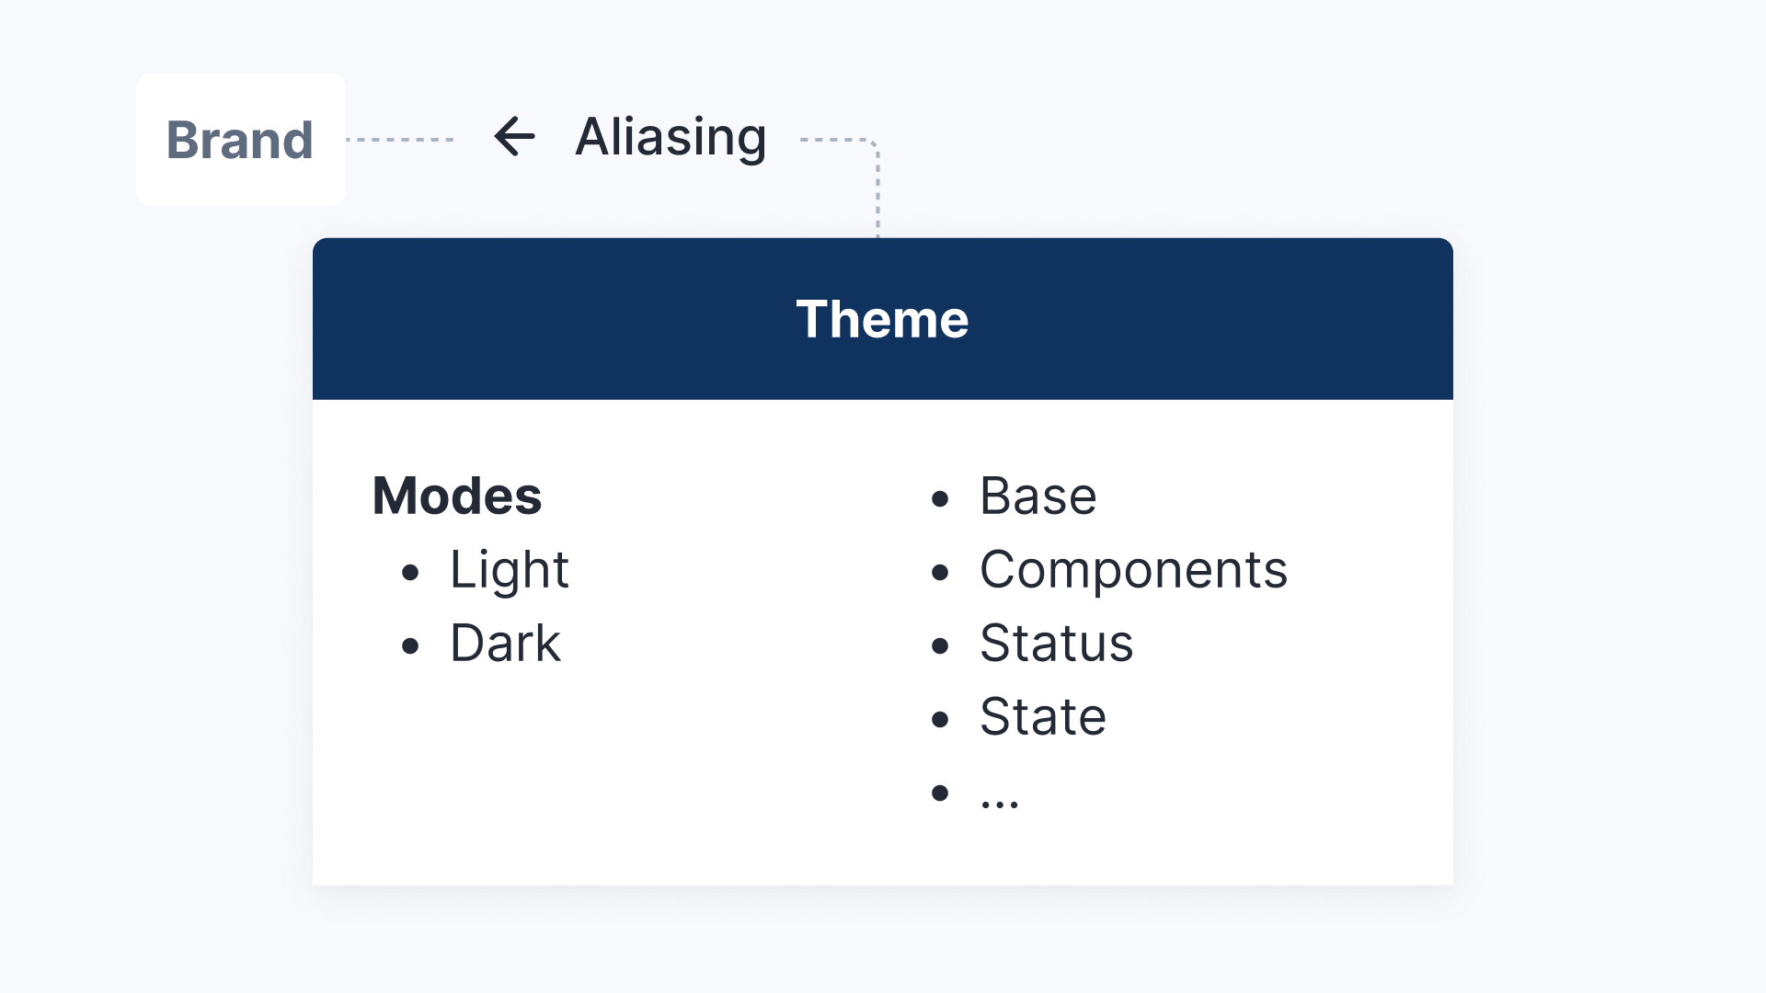This screenshot has width=1766, height=993.
Task: Select the Components list item
Action: click(x=1133, y=570)
